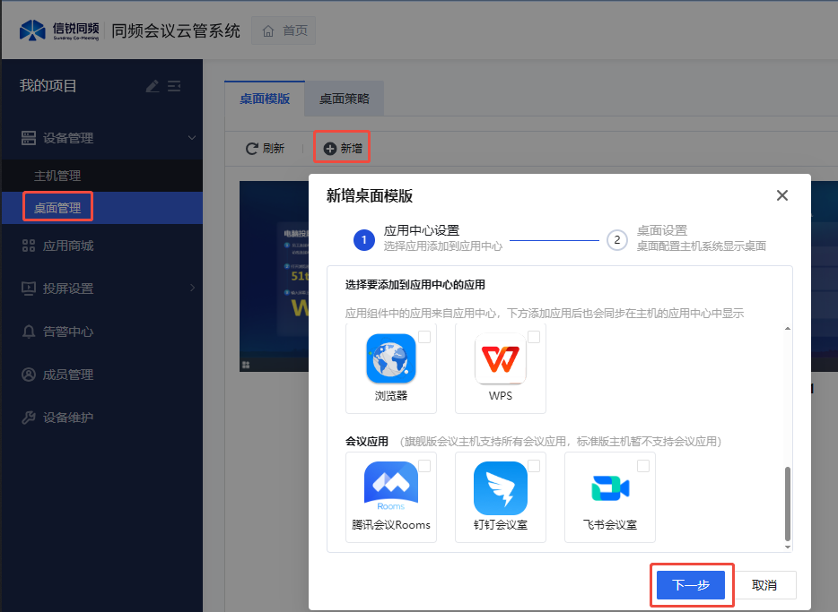This screenshot has height=612, width=838.
Task: Close the 新增桌面模版 dialog
Action: point(782,195)
